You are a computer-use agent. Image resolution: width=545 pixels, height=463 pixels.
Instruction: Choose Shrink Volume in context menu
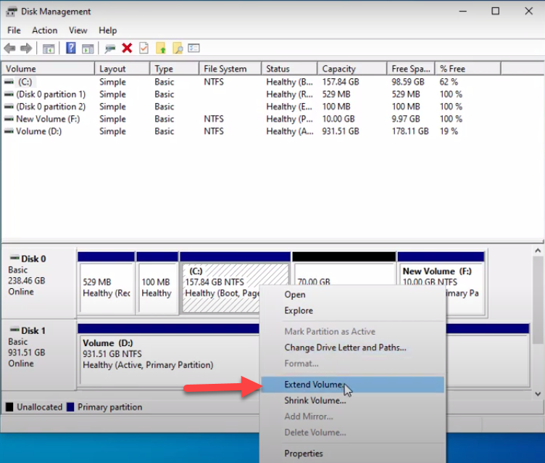click(315, 401)
